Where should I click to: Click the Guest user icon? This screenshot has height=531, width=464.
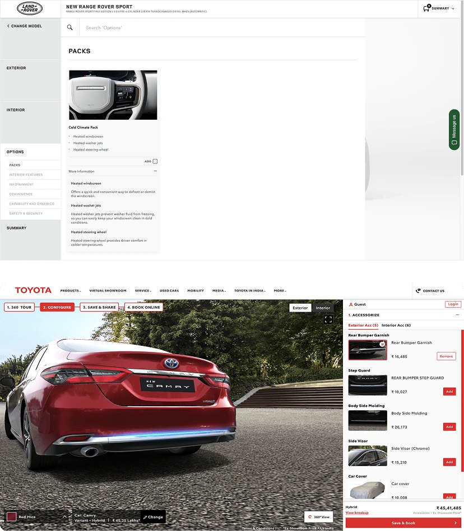(x=351, y=304)
